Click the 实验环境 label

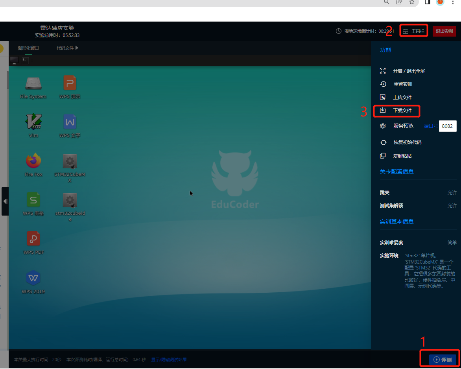(x=389, y=255)
